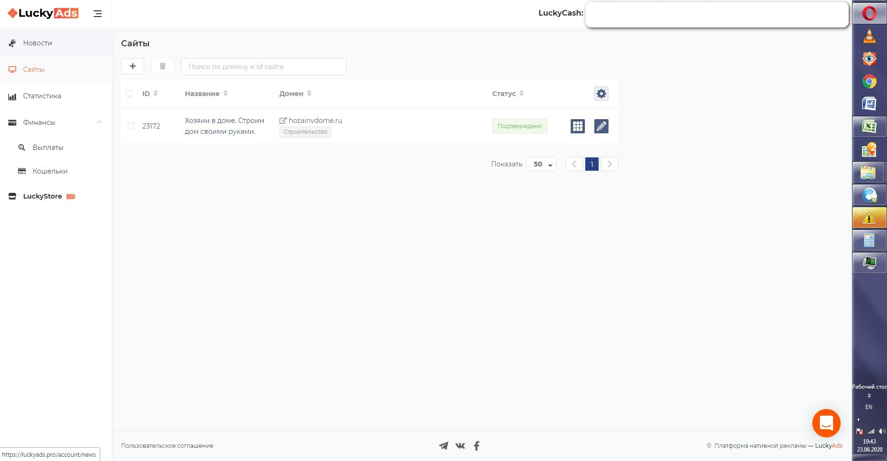Viewport: 887px width, 461px height.
Task: Open LuckyStore from the sidebar
Action: click(x=43, y=196)
